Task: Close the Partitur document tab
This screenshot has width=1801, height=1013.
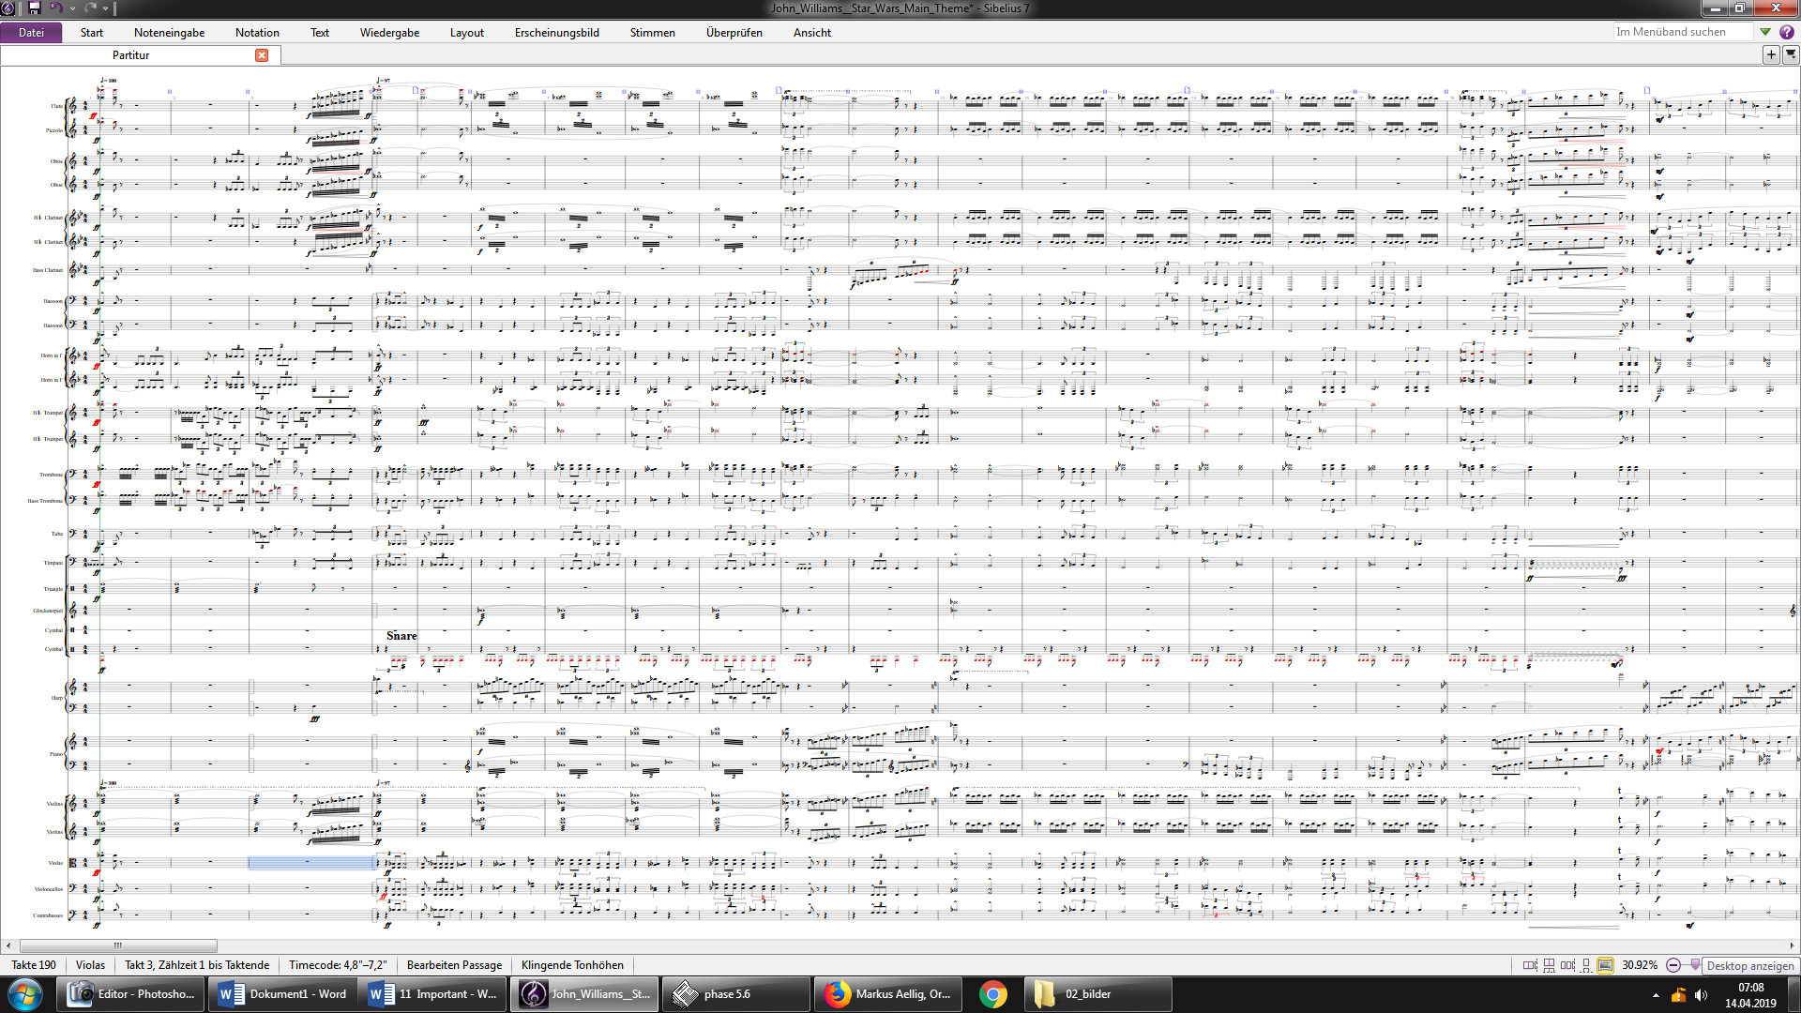Action: 262,55
